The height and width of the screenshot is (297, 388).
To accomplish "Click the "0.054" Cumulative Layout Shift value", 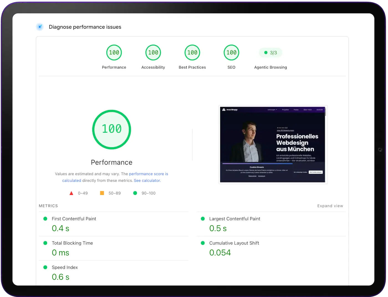I will [220, 253].
